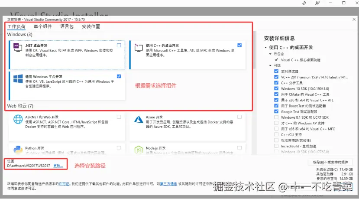Uncheck Windows 10 SDK (10.0.19041.0) option
Screen dimensions: 359x199
click(x=276, y=88)
